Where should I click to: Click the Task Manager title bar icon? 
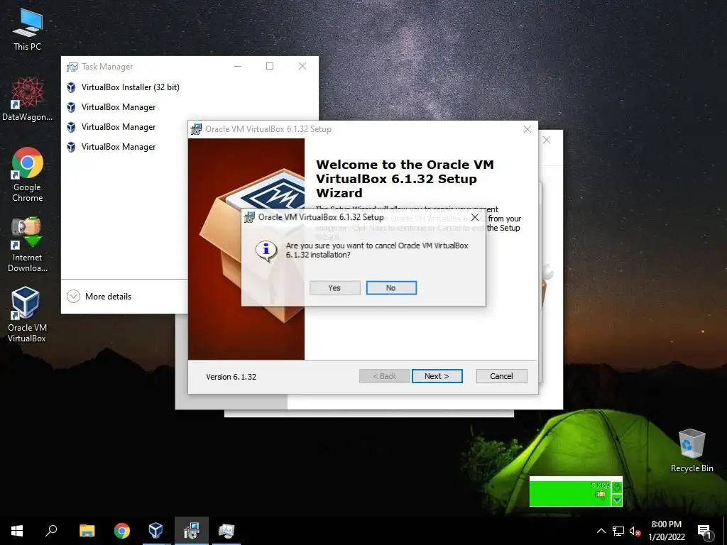tap(72, 67)
